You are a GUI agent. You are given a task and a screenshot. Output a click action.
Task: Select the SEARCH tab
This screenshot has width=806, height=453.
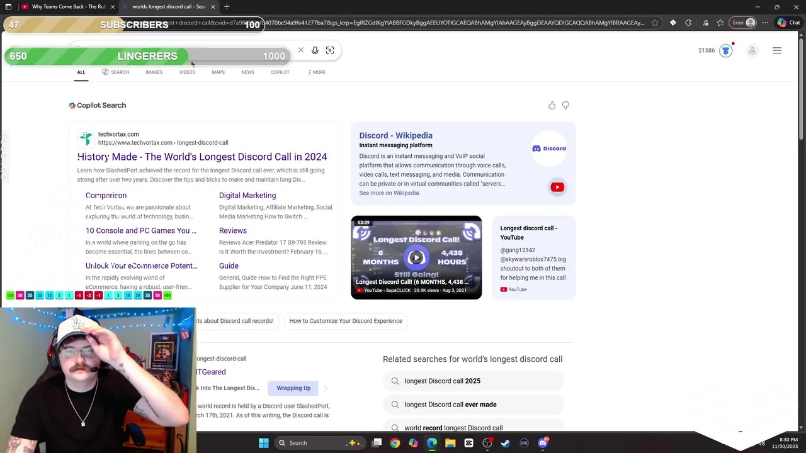click(115, 72)
